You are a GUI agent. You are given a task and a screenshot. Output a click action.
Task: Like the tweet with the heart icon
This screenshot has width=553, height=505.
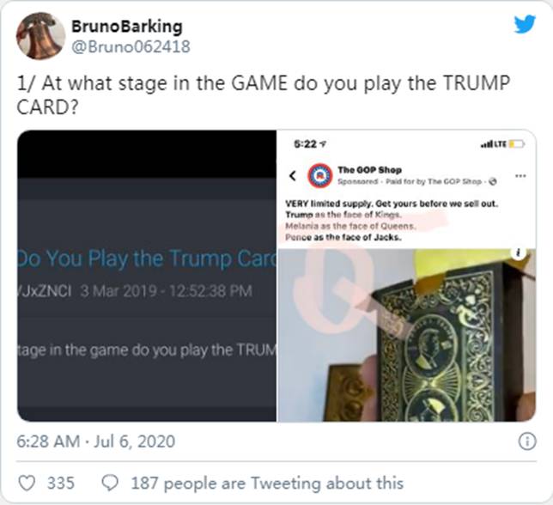click(27, 483)
